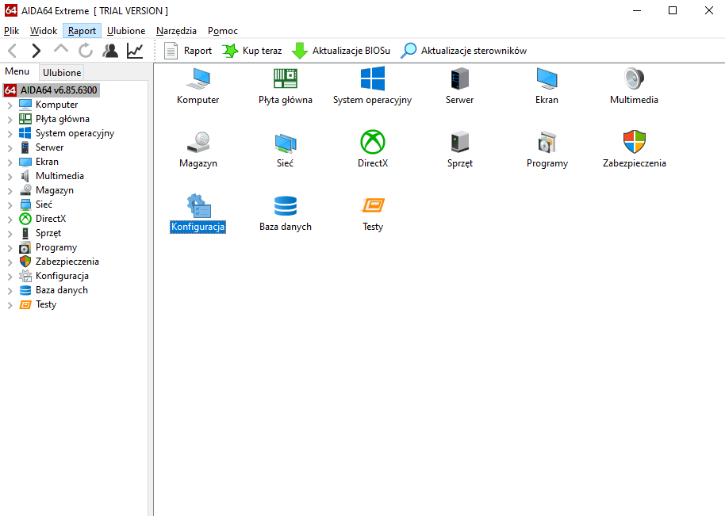Click the Raport toolbar button
Screen dimensions: 725x516
point(188,51)
